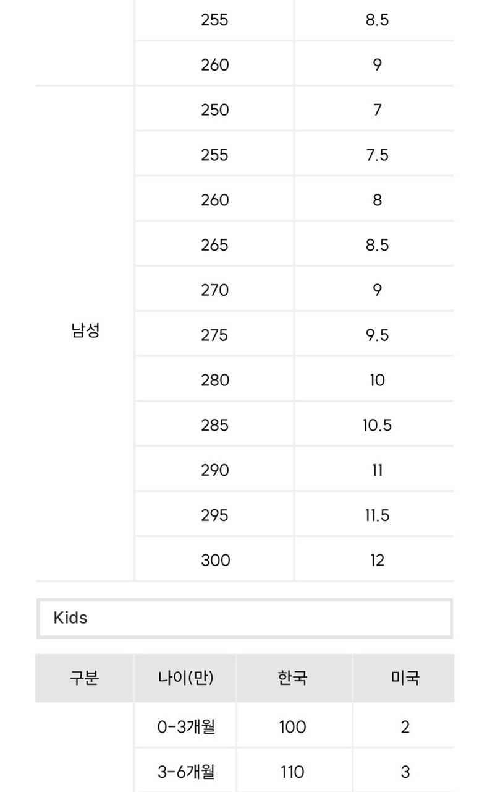Select the 미국 column header
Viewport: 482px width, 792px height.
(x=405, y=678)
